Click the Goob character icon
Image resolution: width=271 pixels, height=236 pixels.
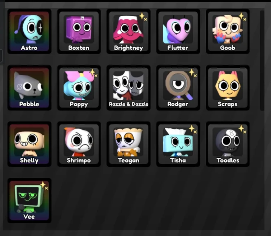228,31
